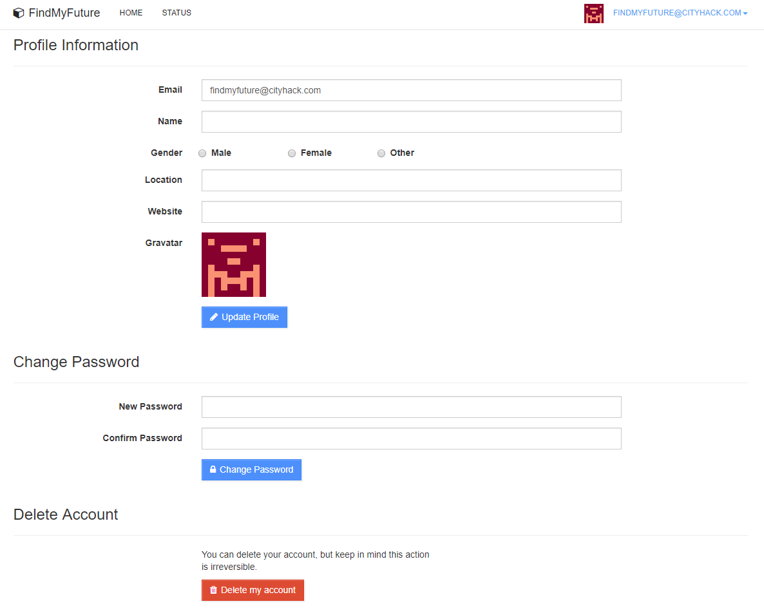Click the Gravatar image in the profile form
Screen dimensions: 764x615
233,265
